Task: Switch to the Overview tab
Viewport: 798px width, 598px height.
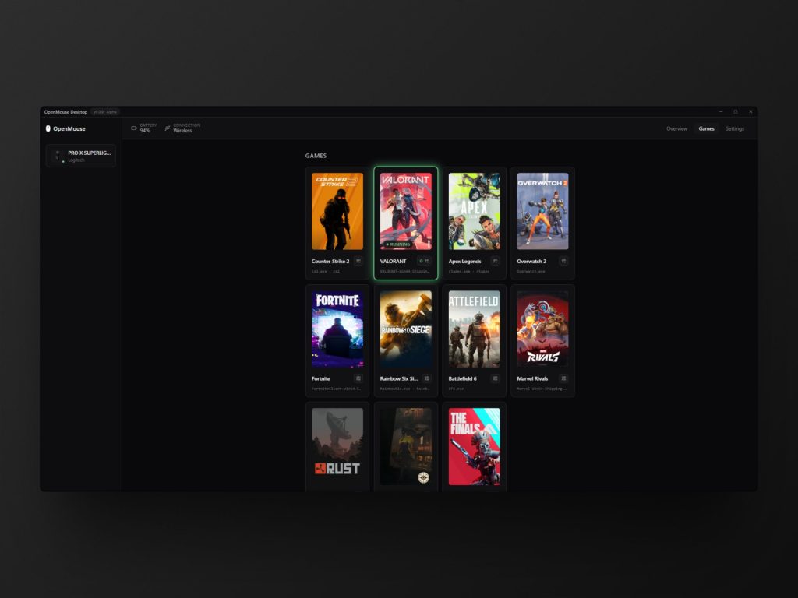Action: tap(677, 128)
